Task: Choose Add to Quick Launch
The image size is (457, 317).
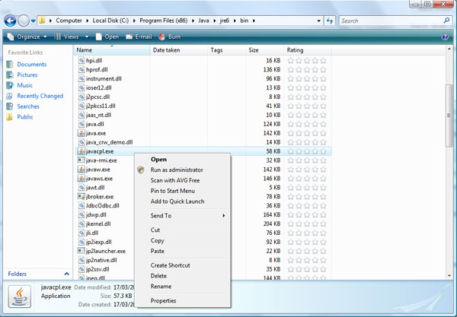Action: [183, 201]
